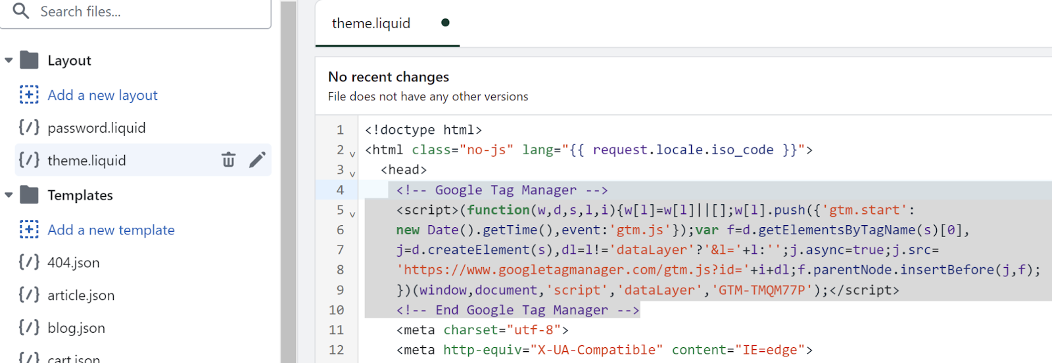Open the article.json template
Viewport: 1052px width, 363px height.
(81, 295)
